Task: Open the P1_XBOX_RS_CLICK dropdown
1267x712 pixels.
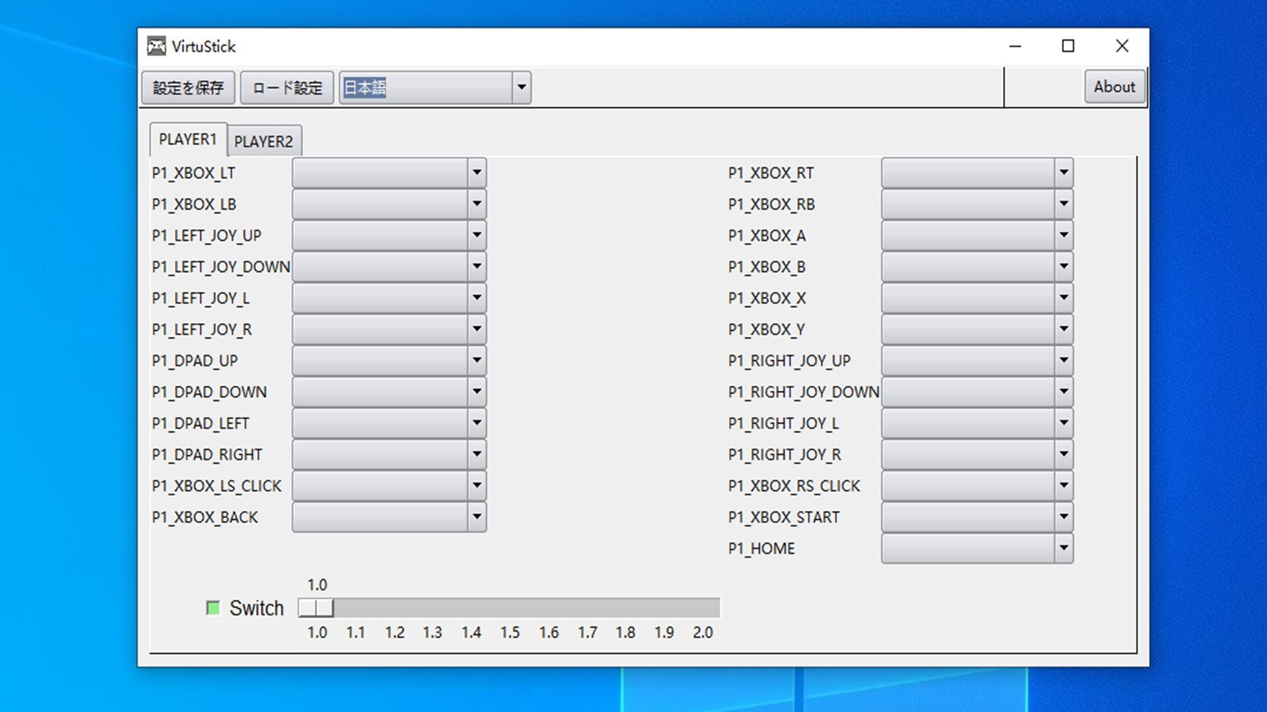Action: tap(1064, 485)
